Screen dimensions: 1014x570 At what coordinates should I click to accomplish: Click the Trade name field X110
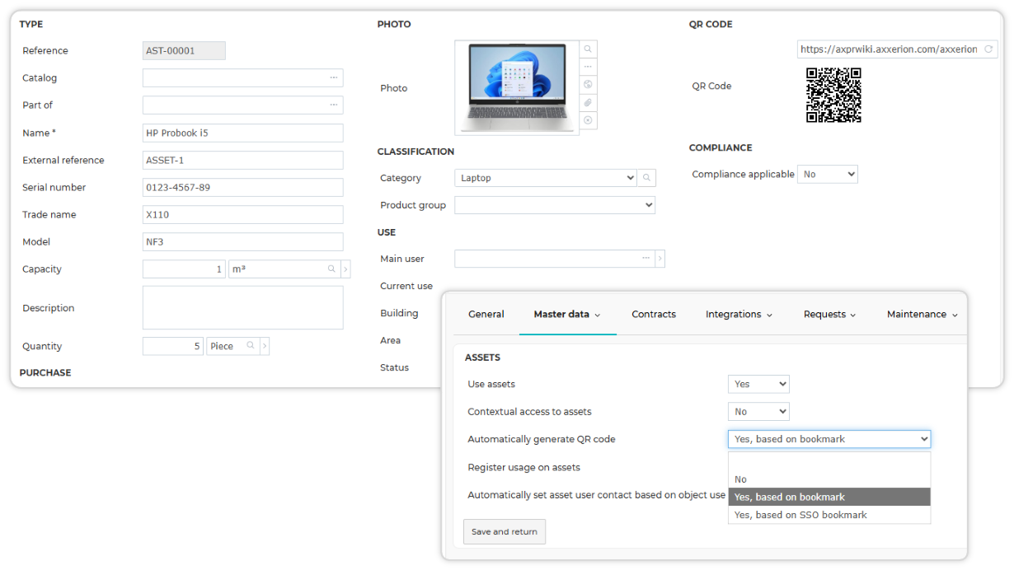243,214
